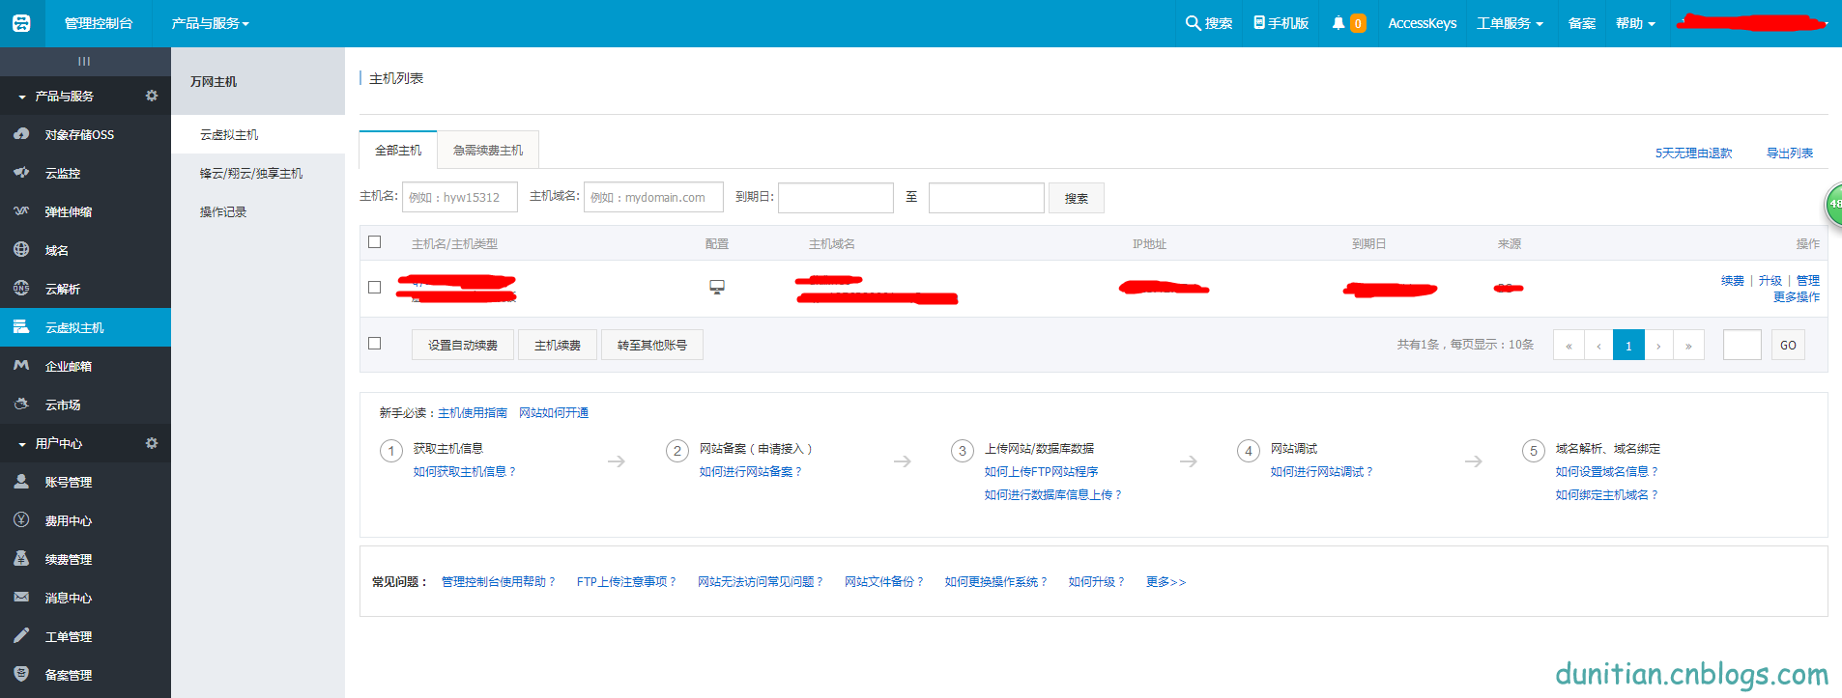Open 操作记录 submenu item
Screen dimensions: 1842x698
[x=258, y=211]
